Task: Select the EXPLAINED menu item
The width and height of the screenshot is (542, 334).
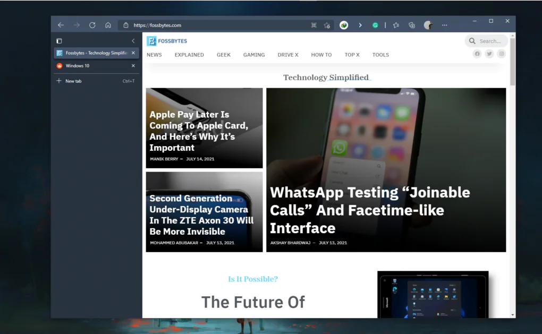Action: (189, 54)
